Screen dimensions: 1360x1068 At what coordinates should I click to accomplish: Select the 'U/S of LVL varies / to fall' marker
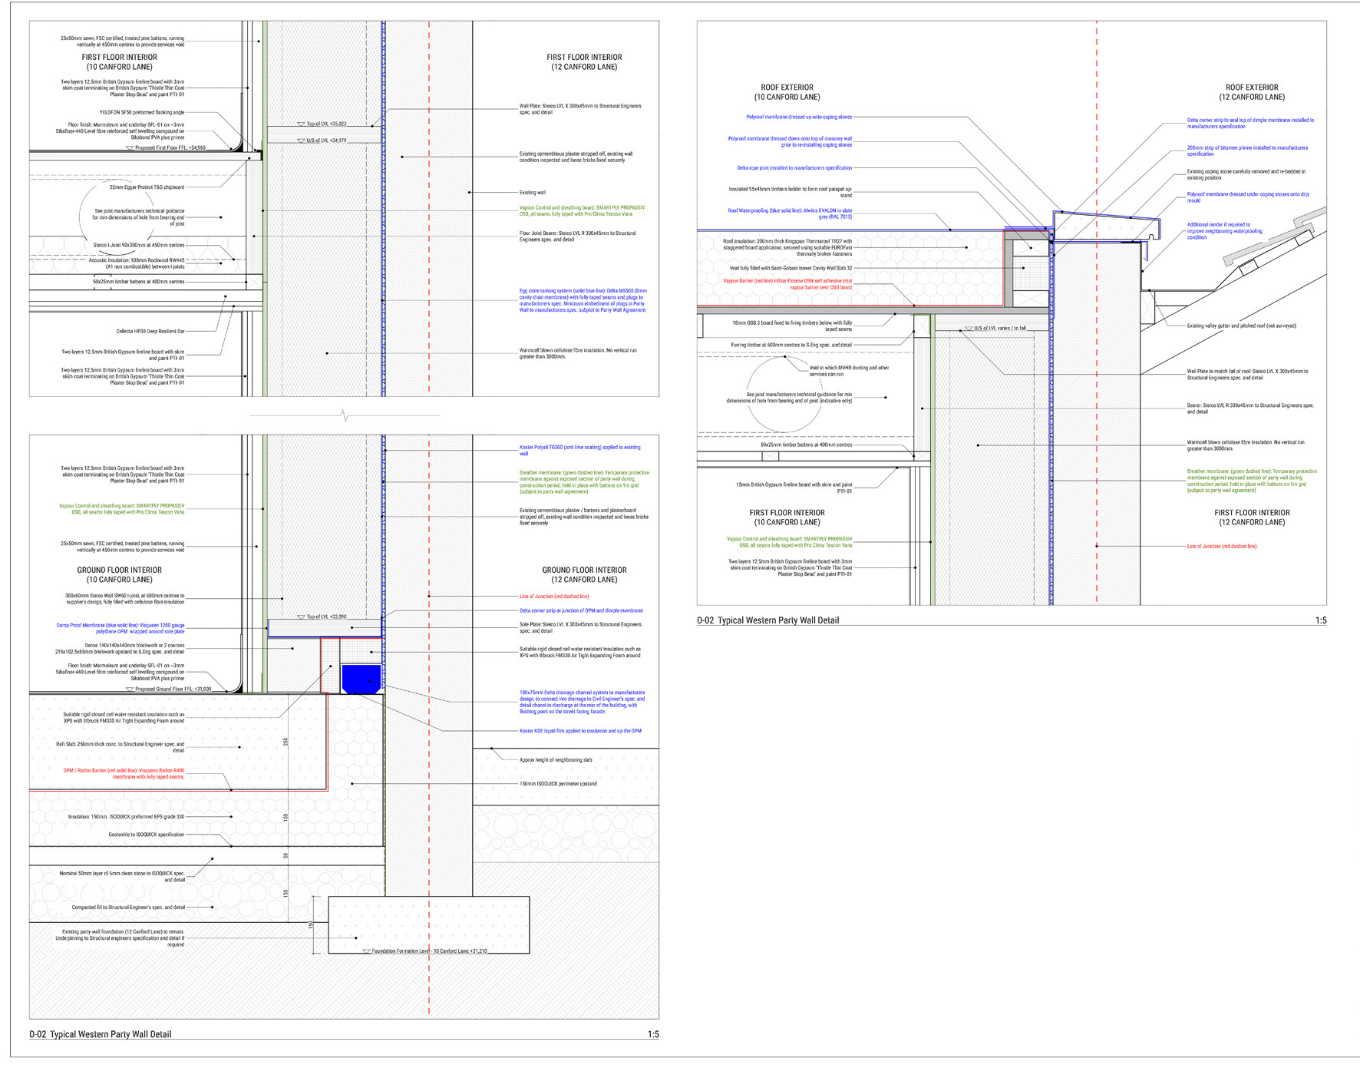(999, 329)
